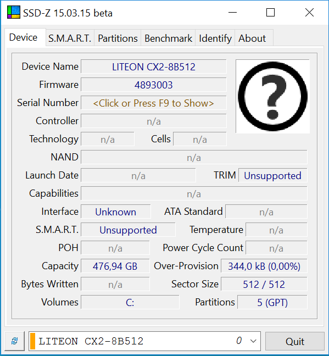Select the Identify tab

pyautogui.click(x=215, y=38)
